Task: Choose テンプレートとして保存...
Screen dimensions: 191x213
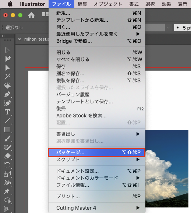Action: point(97,102)
